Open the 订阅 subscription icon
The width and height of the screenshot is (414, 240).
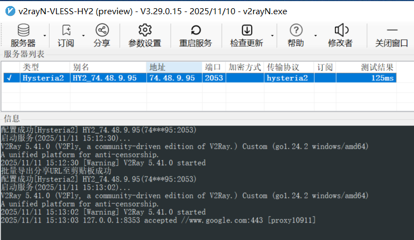pos(66,30)
